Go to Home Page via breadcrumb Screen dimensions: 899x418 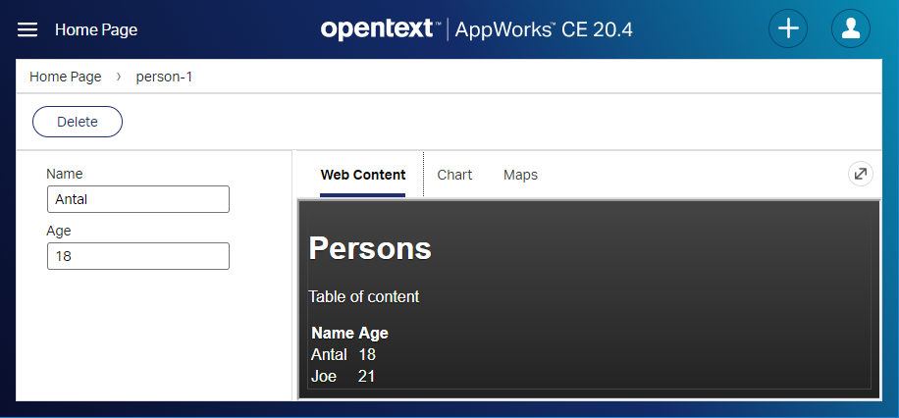pos(66,77)
